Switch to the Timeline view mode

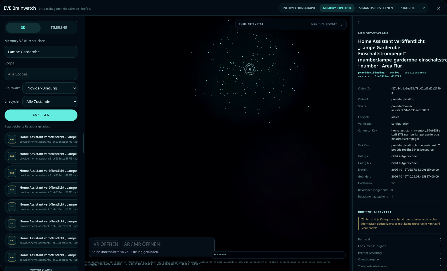tap(59, 28)
